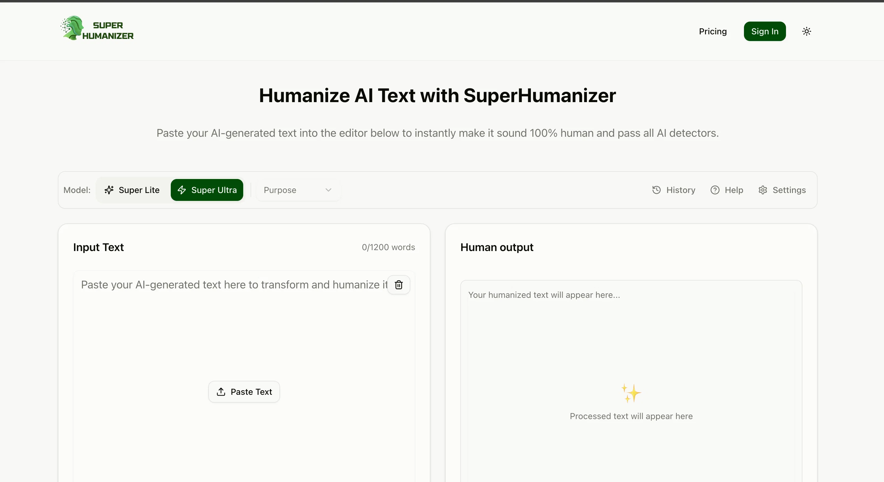This screenshot has height=482, width=884.
Task: Click the sparkle icon in output panel
Action: [631, 393]
